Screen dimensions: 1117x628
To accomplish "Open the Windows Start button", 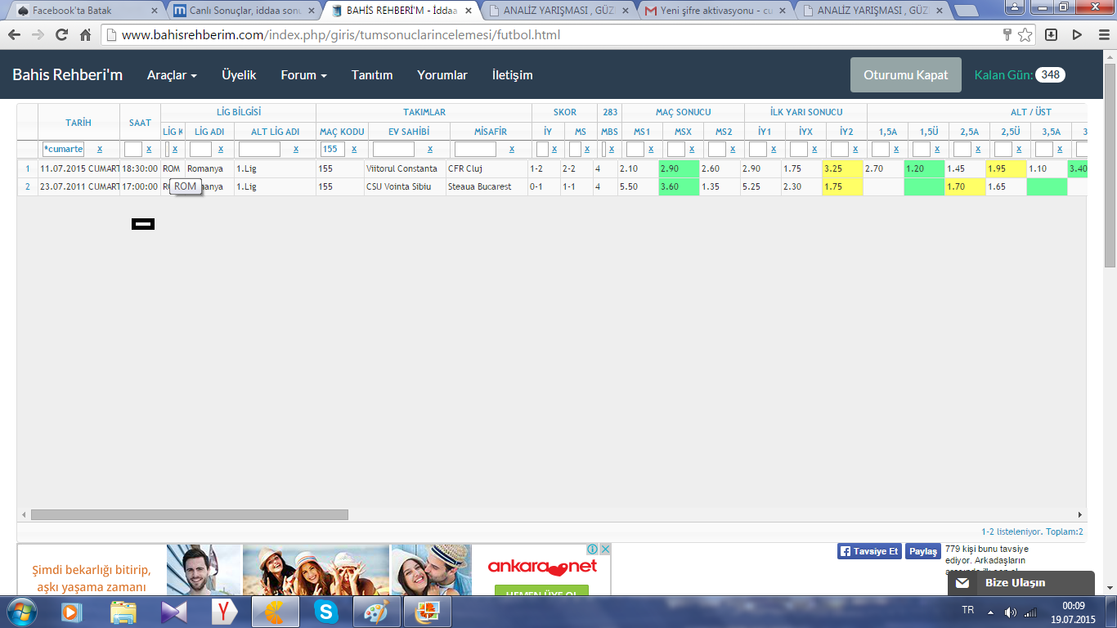I will tap(22, 612).
